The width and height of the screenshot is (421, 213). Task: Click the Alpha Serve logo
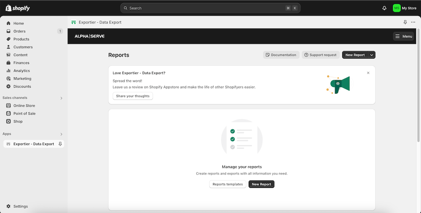coord(89,36)
